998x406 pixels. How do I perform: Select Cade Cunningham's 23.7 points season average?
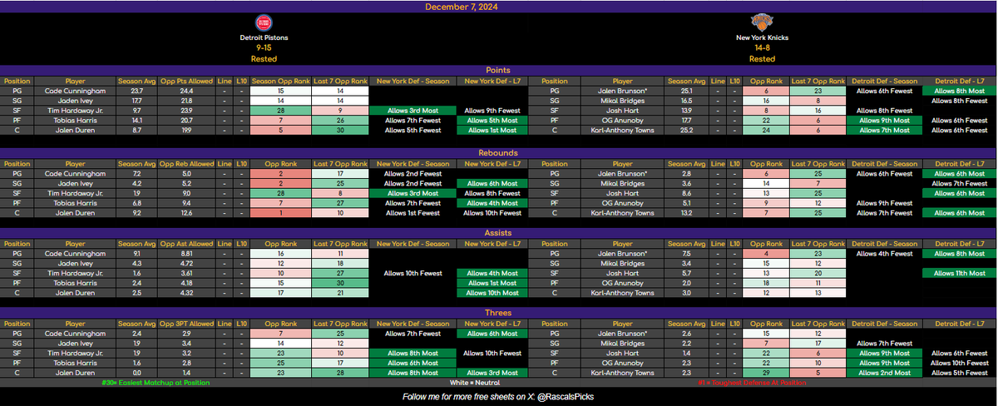(137, 91)
